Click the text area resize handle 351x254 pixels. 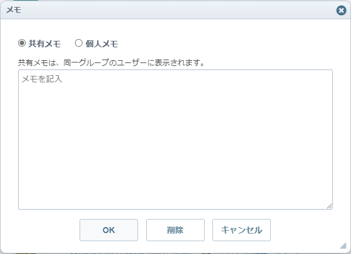click(x=329, y=206)
